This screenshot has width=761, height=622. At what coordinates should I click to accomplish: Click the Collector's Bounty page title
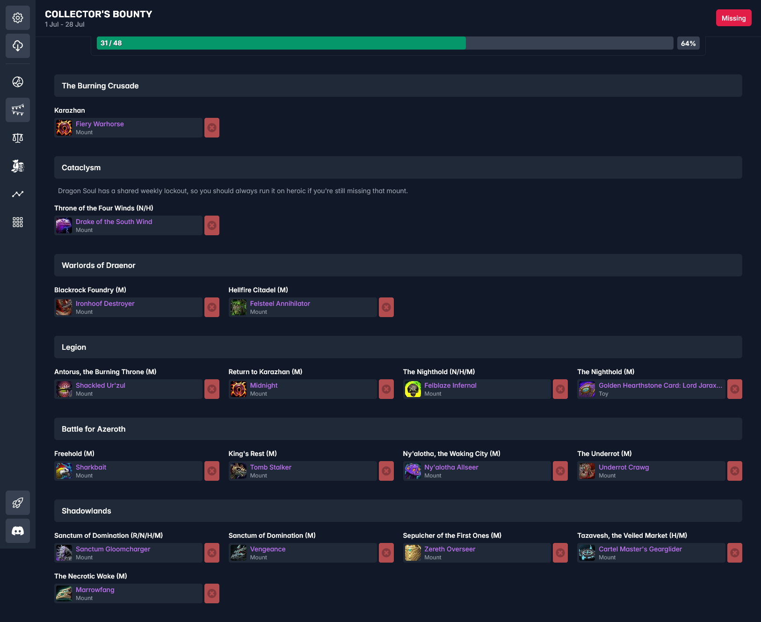98,14
